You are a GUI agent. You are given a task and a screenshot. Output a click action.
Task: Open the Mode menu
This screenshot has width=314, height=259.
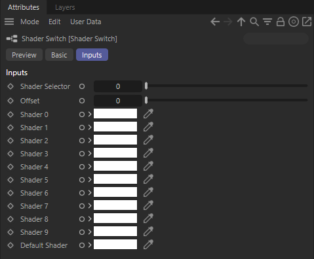point(29,22)
